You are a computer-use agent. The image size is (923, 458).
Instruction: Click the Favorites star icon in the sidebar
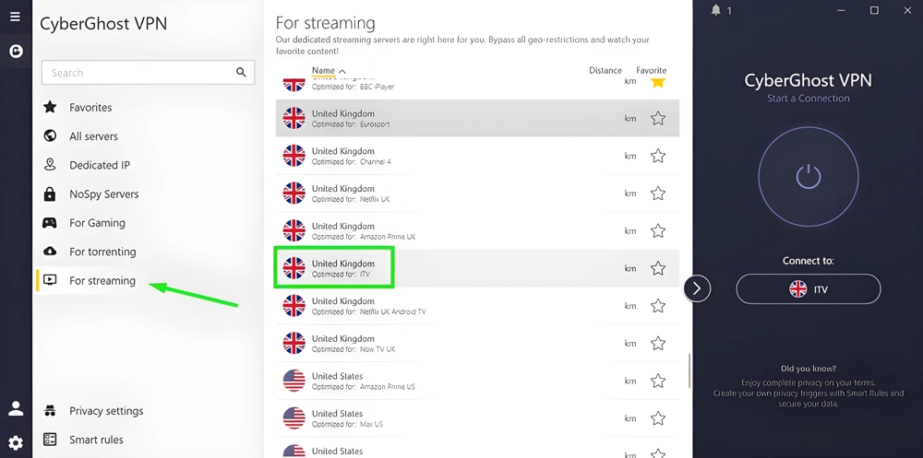coord(50,107)
